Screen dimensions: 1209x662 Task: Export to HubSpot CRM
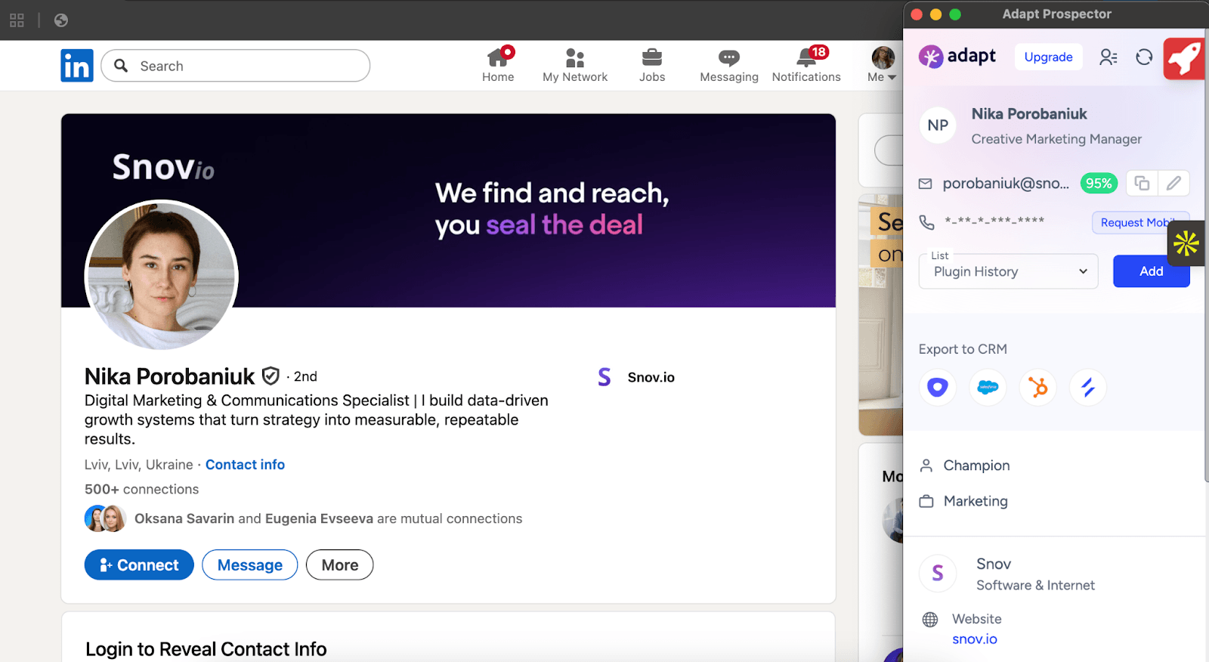tap(1038, 388)
